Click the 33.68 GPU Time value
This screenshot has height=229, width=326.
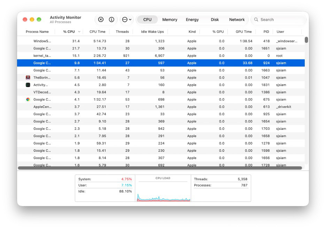point(247,63)
